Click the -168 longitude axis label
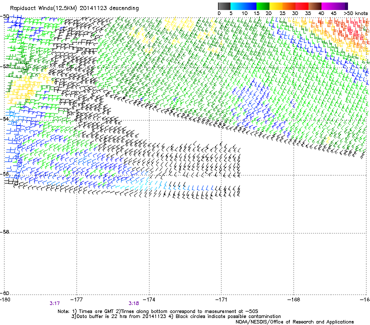Viewport: 370px width, 325px height. pyautogui.click(x=294, y=299)
